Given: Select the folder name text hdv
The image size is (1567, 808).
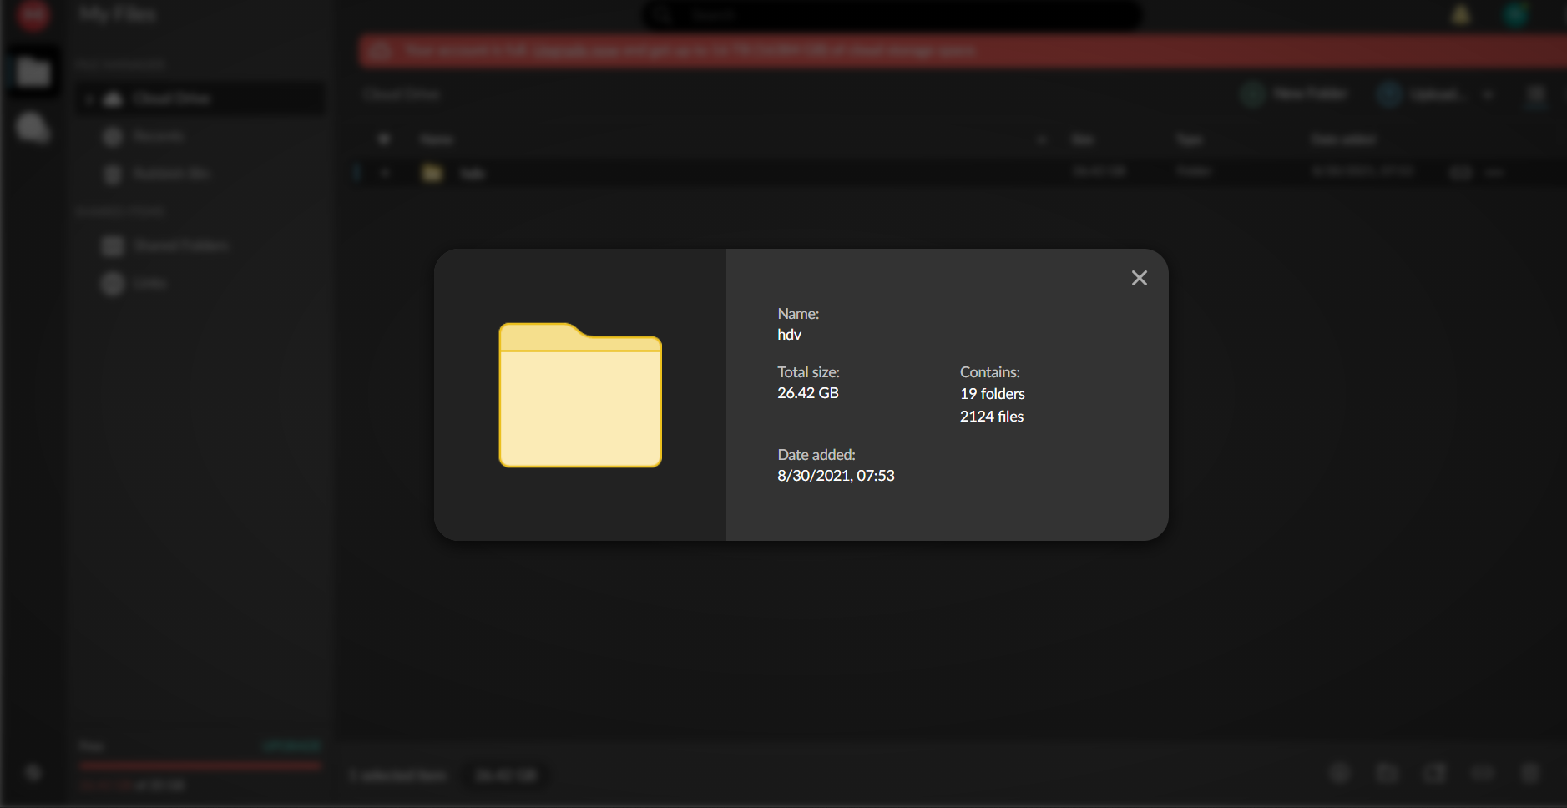Looking at the screenshot, I should click(x=789, y=335).
